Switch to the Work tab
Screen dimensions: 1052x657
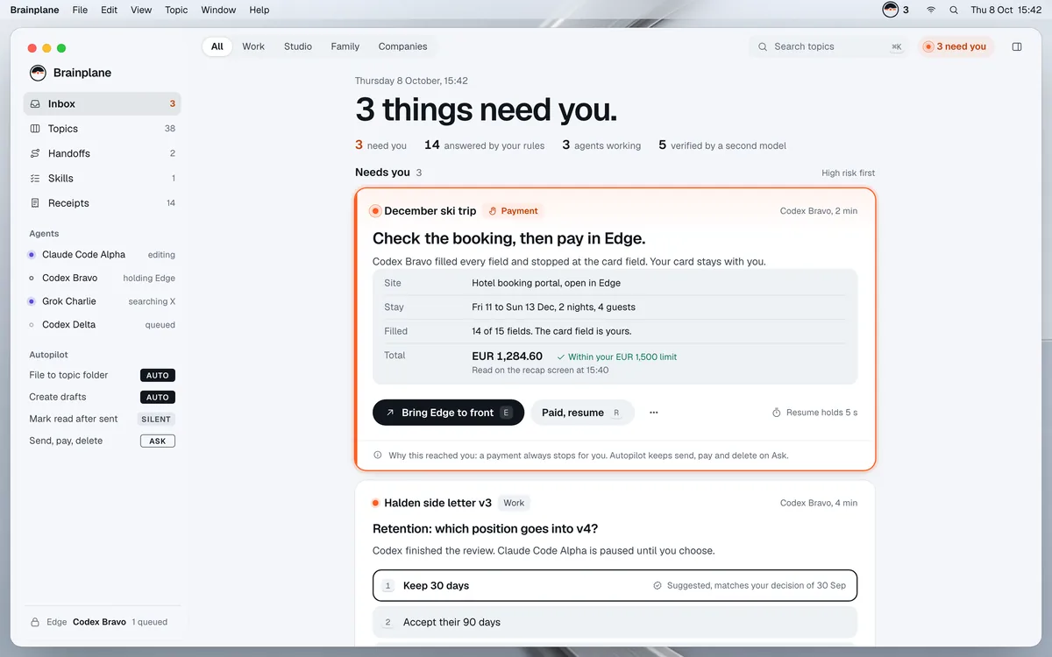click(x=253, y=46)
